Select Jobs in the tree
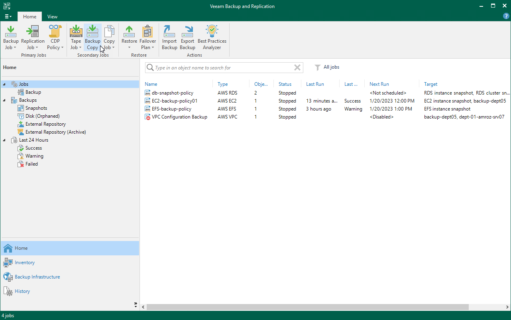Image resolution: width=511 pixels, height=320 pixels. [24, 84]
